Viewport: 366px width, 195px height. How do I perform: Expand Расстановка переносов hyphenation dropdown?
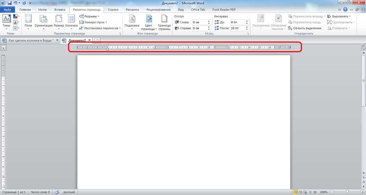coord(100,28)
